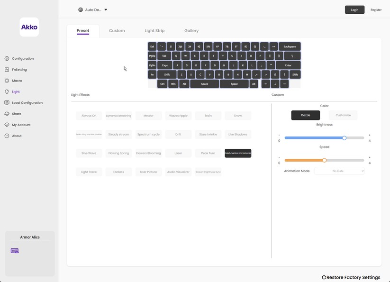Pick the Screen Brightness Sync effect
The height and width of the screenshot is (282, 390).
click(208, 172)
